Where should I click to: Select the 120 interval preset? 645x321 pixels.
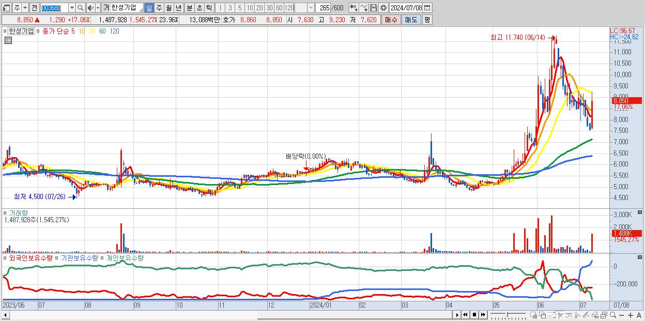tap(289, 8)
